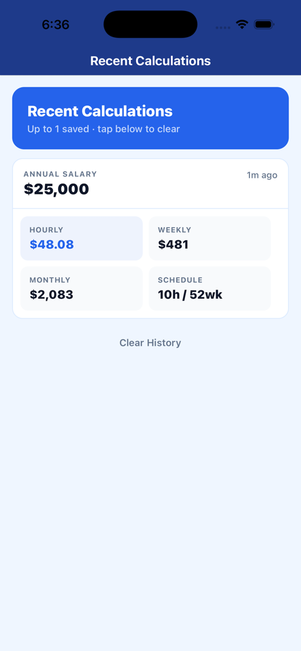This screenshot has width=301, height=651.
Task: Click the blue $48.08 hourly value
Action: (x=51, y=245)
